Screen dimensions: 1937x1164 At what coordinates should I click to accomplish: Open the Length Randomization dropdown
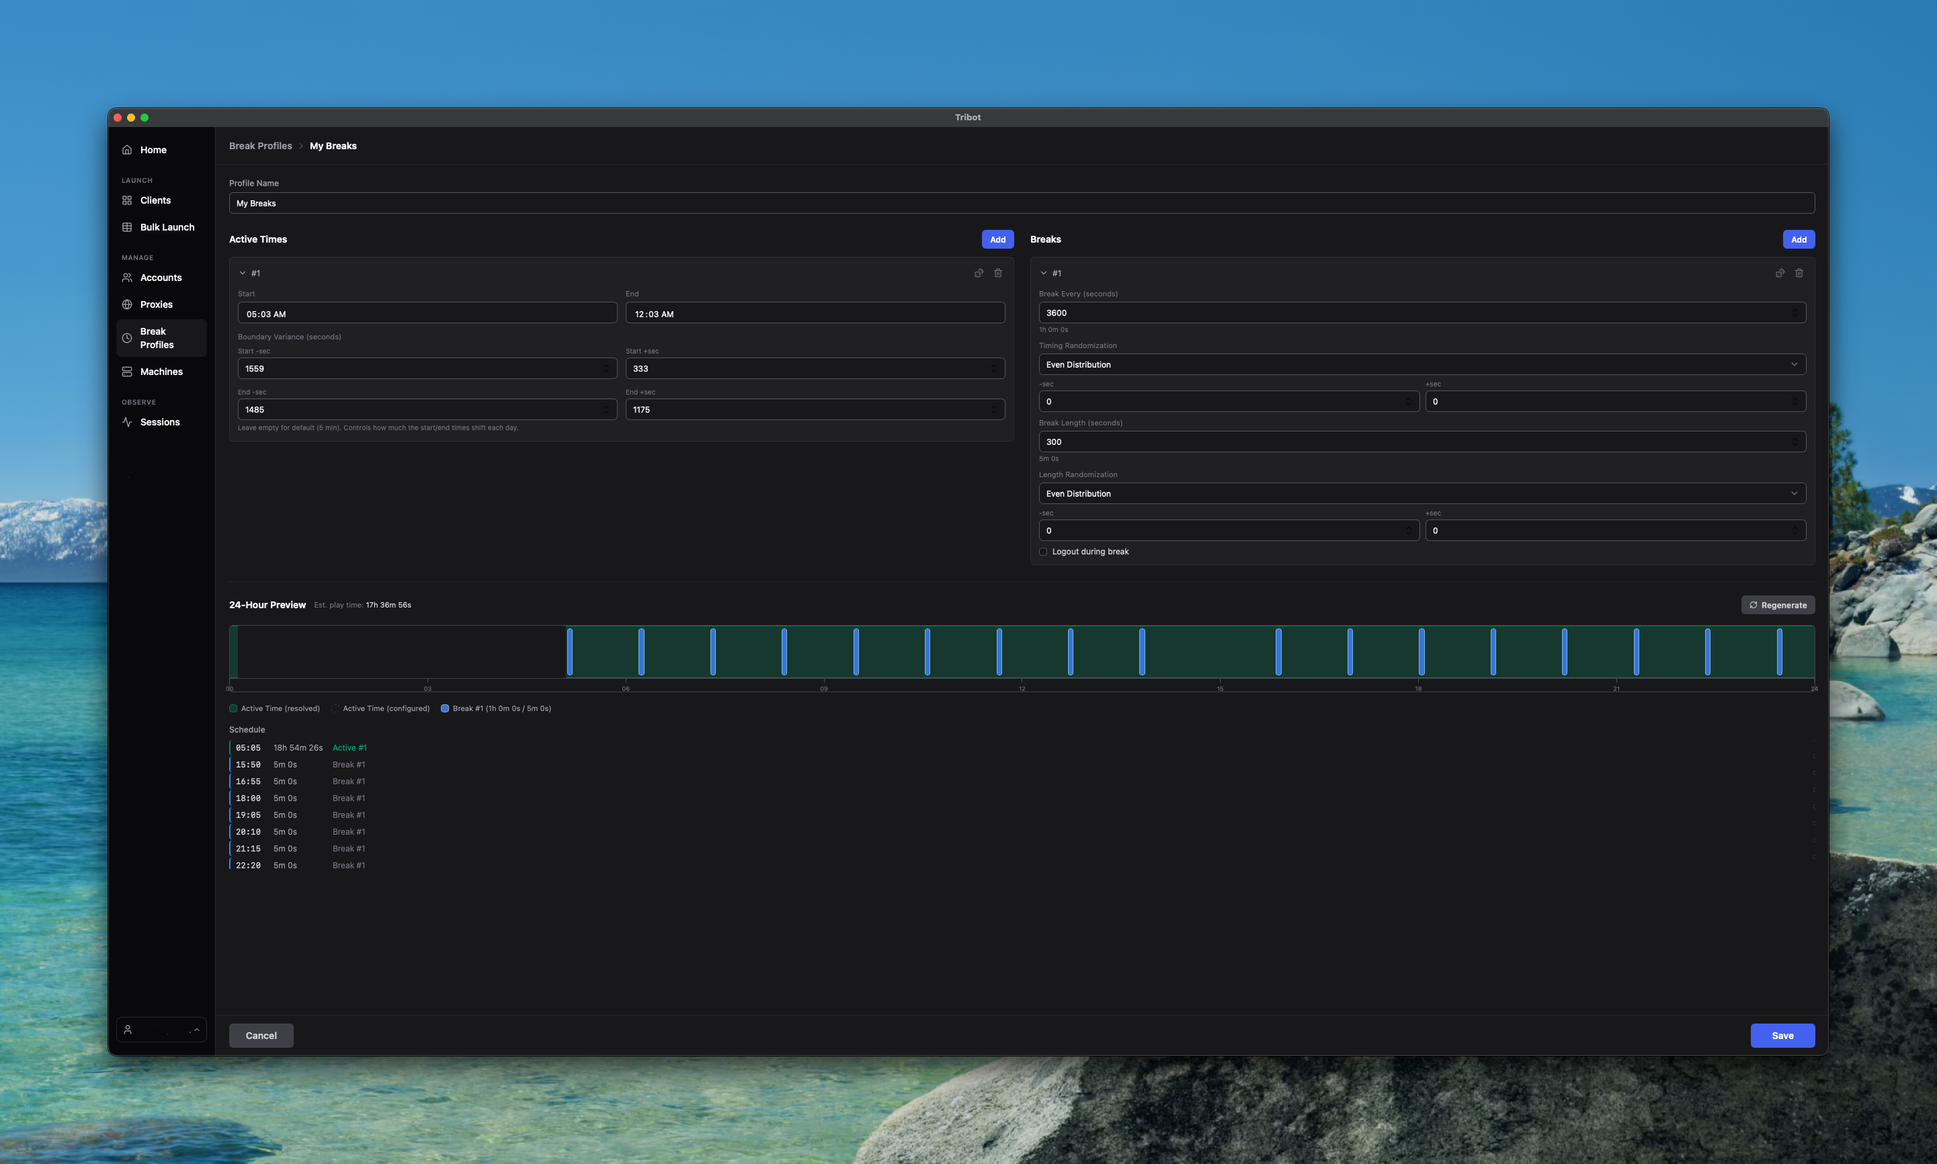point(1421,493)
